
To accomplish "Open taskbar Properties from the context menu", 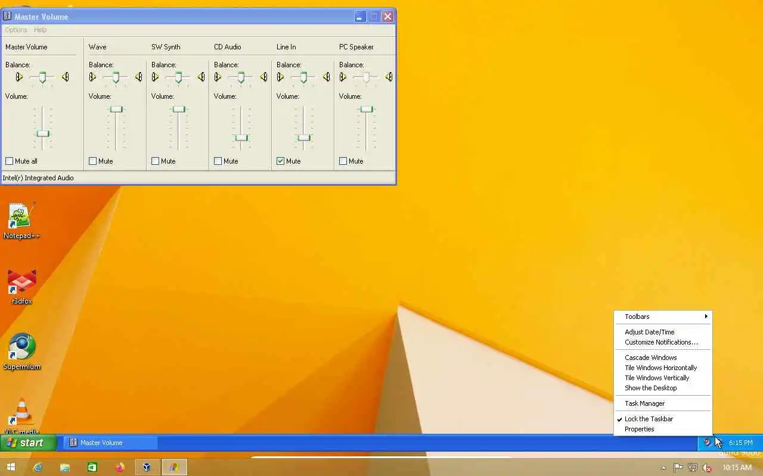I will [663, 429].
